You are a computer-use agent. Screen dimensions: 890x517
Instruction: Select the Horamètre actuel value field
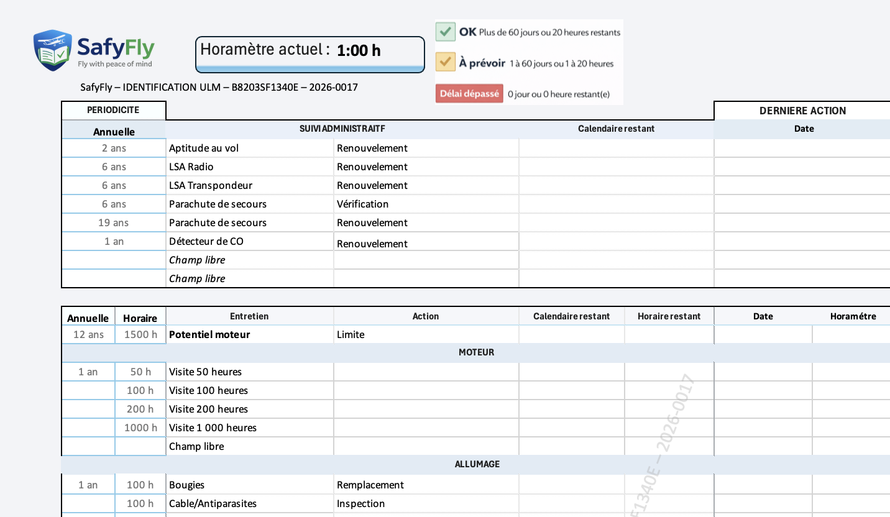tap(358, 51)
